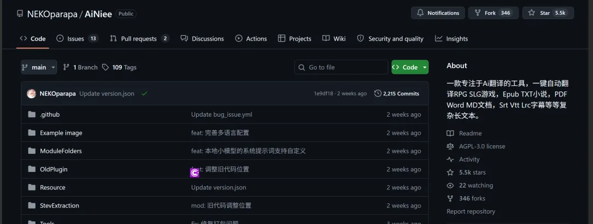
Task: Open Security and quality tab
Action: coord(390,38)
